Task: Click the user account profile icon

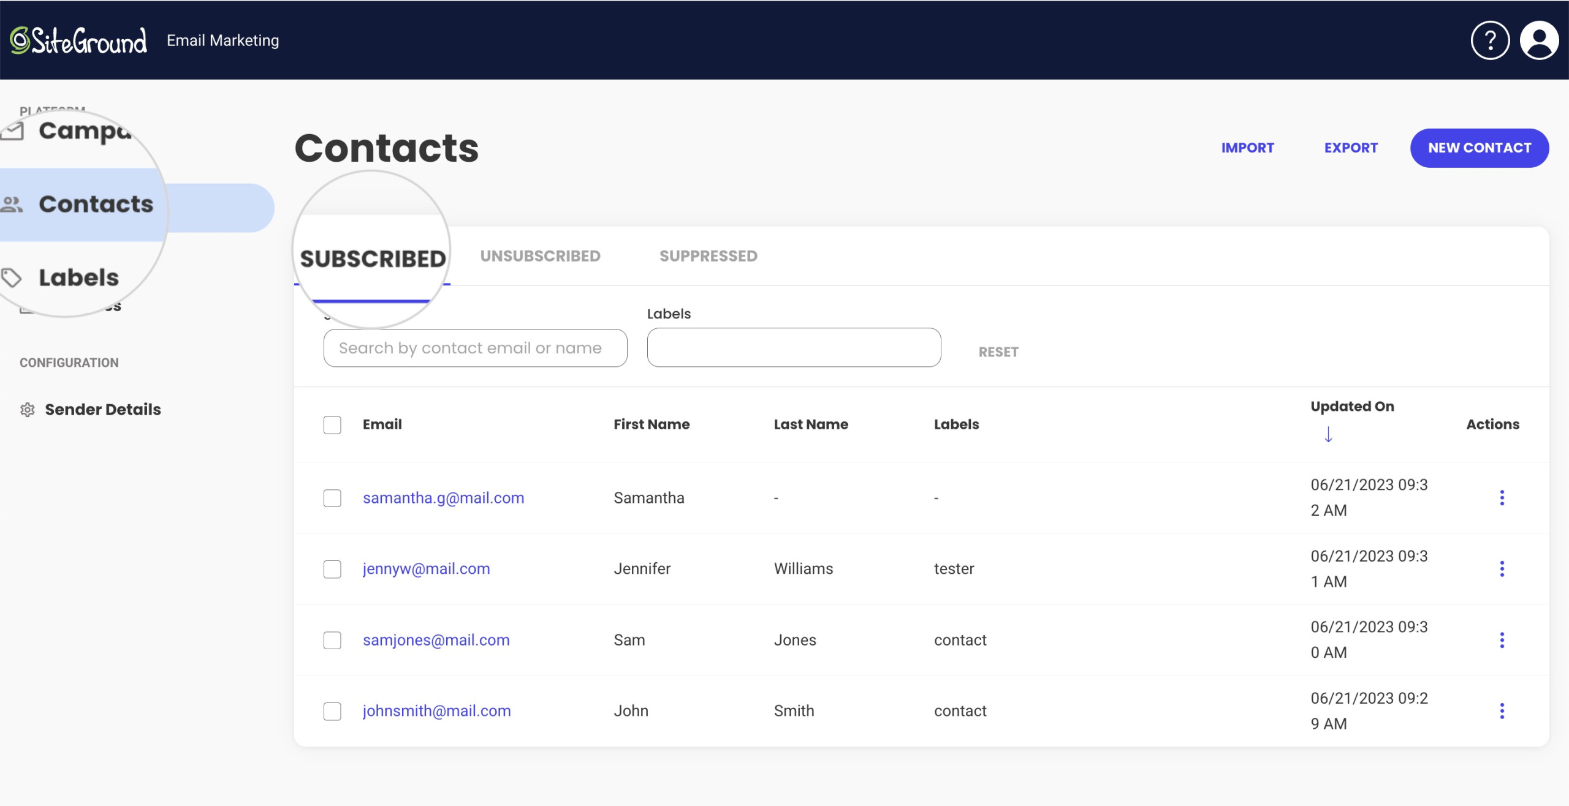Action: pos(1537,40)
